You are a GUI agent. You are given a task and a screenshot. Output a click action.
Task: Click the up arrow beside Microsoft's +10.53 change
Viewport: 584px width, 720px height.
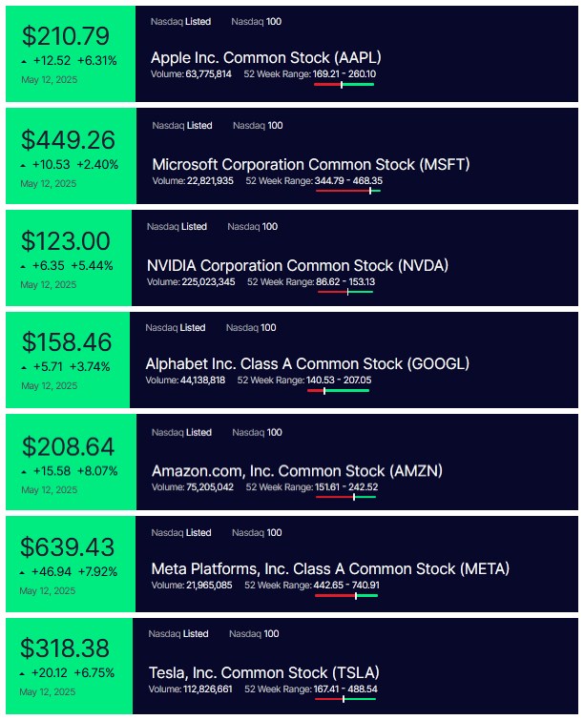(x=23, y=165)
